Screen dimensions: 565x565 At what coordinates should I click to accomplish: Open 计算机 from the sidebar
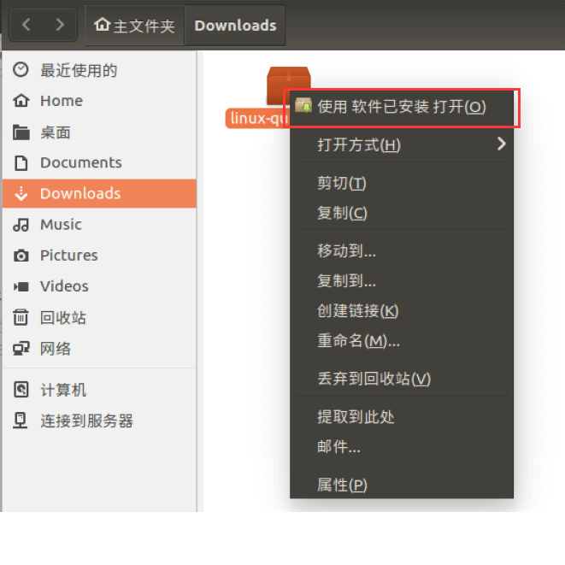[99, 390]
